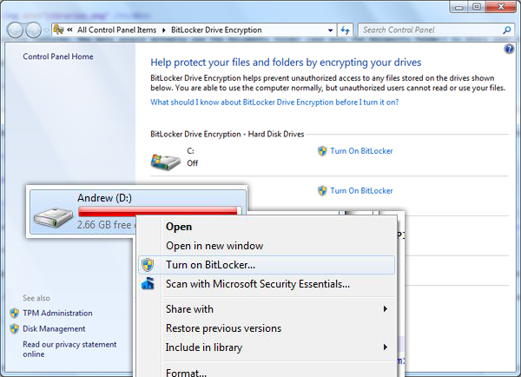Click the shield icon beside C: Turn On BitLocker
Viewport: 521px width, 377px height.
[x=322, y=151]
